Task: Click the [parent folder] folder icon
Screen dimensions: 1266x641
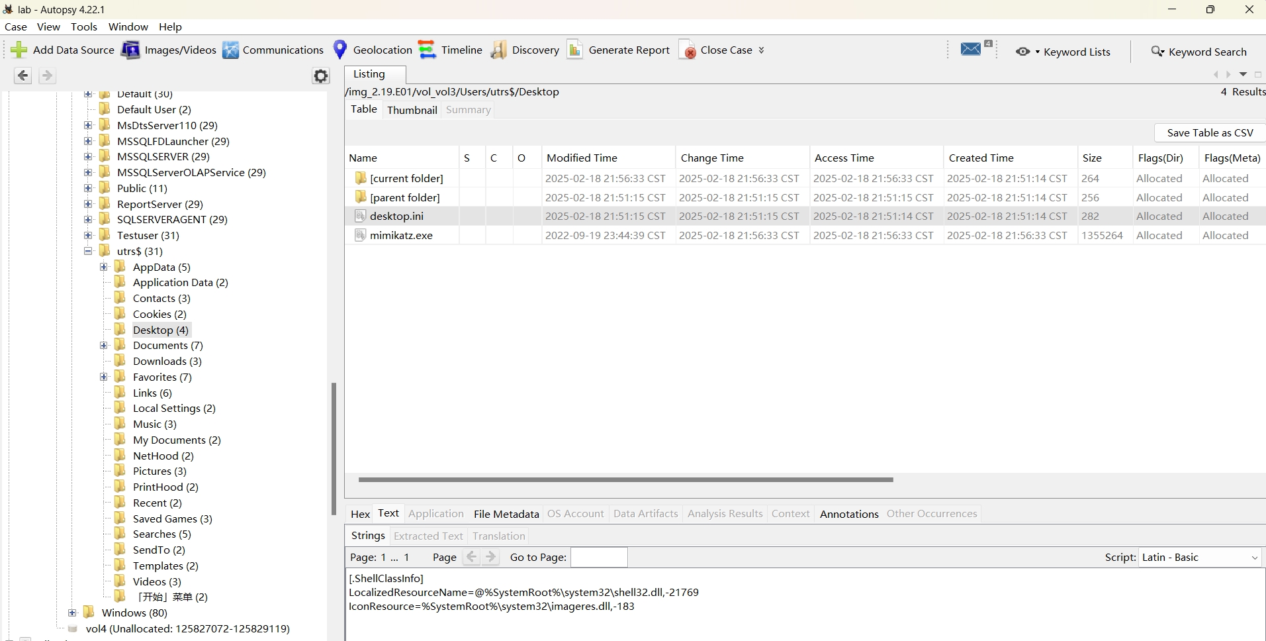Action: (x=361, y=197)
